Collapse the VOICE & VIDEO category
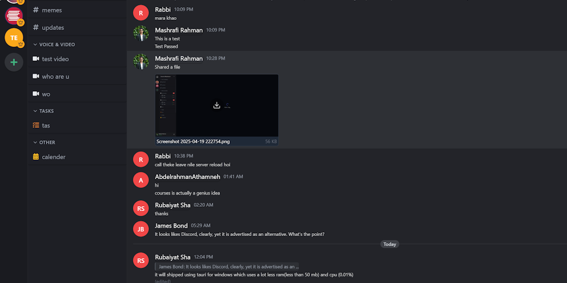Image resolution: width=567 pixels, height=283 pixels. point(54,44)
